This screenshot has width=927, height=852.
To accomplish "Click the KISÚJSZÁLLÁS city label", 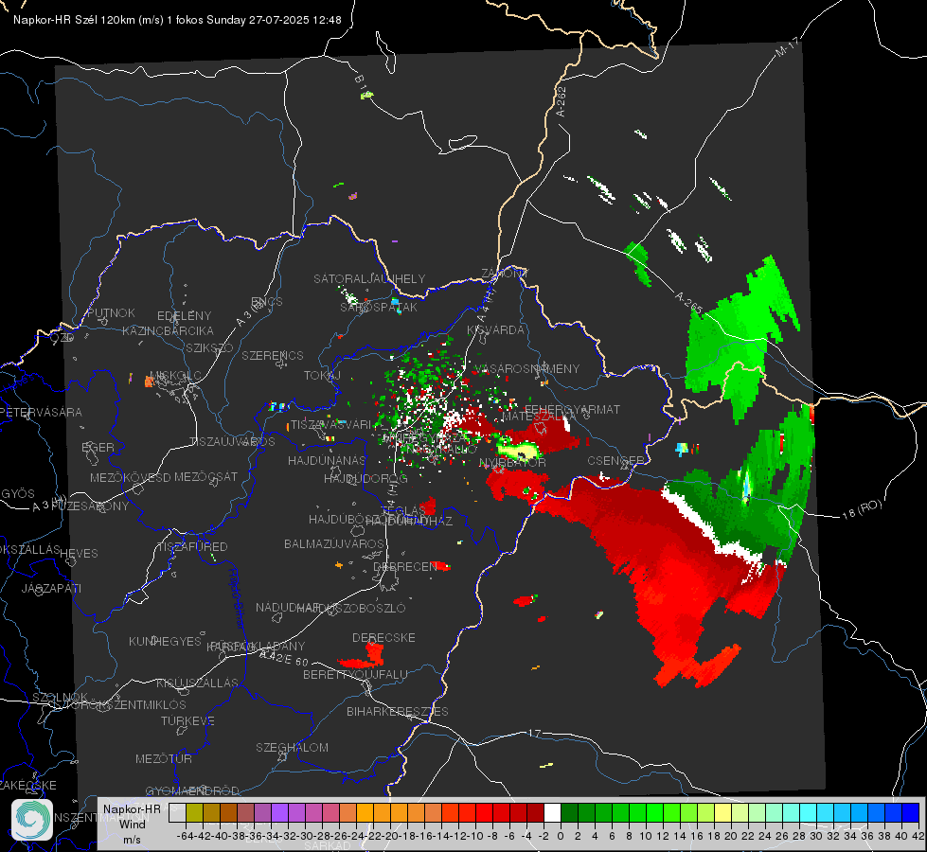I will click(x=198, y=683).
